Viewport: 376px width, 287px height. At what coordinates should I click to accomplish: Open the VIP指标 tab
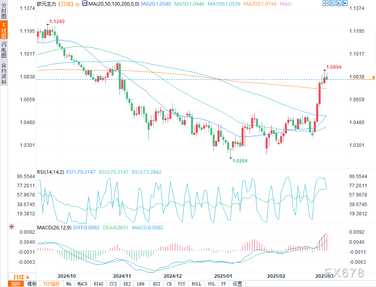click(x=51, y=284)
